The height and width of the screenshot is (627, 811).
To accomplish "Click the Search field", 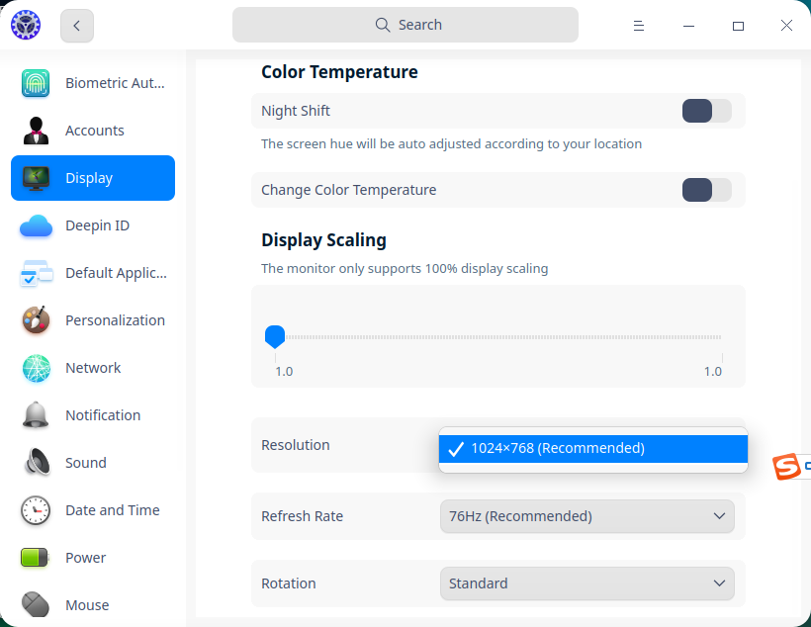I will click(x=405, y=24).
